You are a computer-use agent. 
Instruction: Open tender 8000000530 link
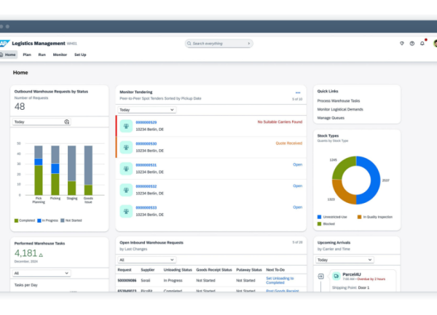pyautogui.click(x=146, y=143)
